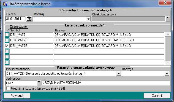
Task: Click the Symbol column header
Action: click(15, 30)
